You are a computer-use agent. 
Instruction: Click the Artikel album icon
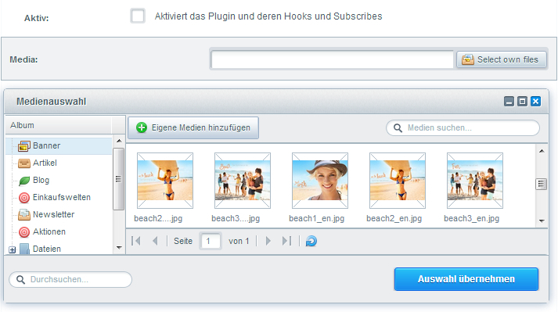[24, 163]
